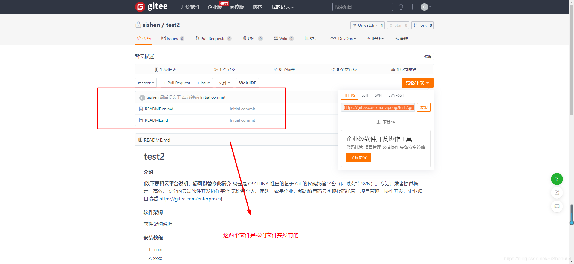View the 0 个标签 tags
Image resolution: width=574 pixels, height=264 pixels.
click(285, 69)
